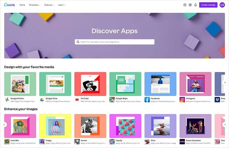Focus the app search field
The width and height of the screenshot is (229, 148).
click(x=115, y=42)
